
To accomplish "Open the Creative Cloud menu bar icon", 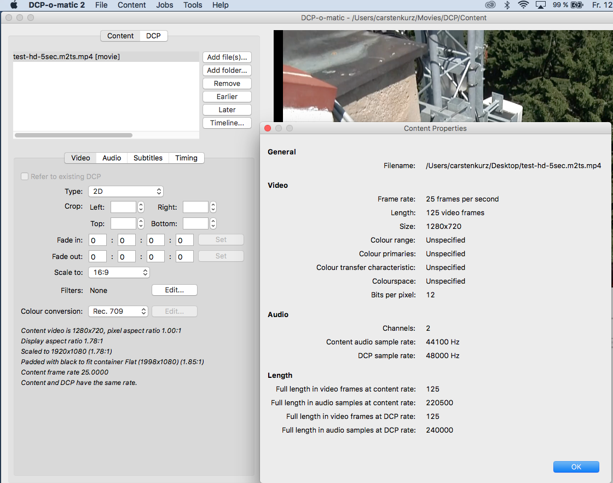I will pyautogui.click(x=490, y=5).
